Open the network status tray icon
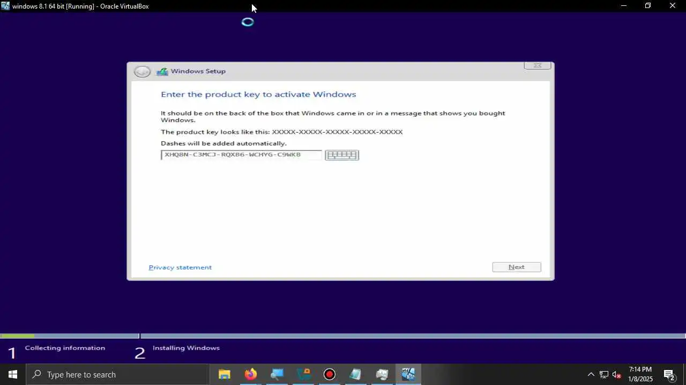686x385 pixels. (x=604, y=374)
